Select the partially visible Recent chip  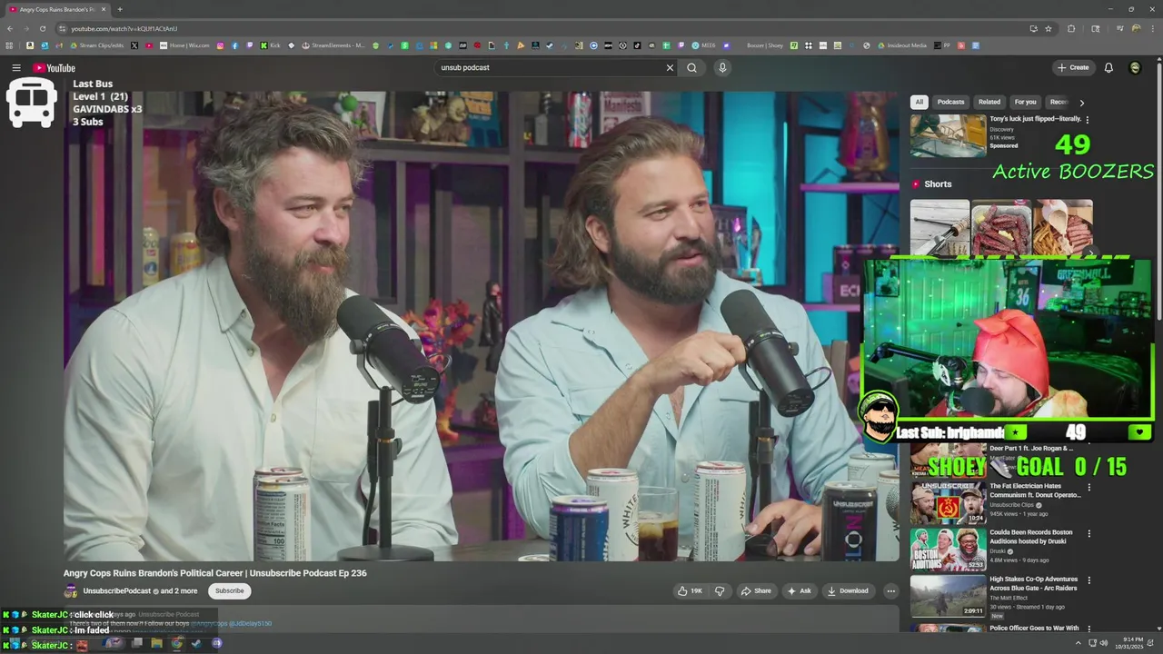tap(1058, 102)
